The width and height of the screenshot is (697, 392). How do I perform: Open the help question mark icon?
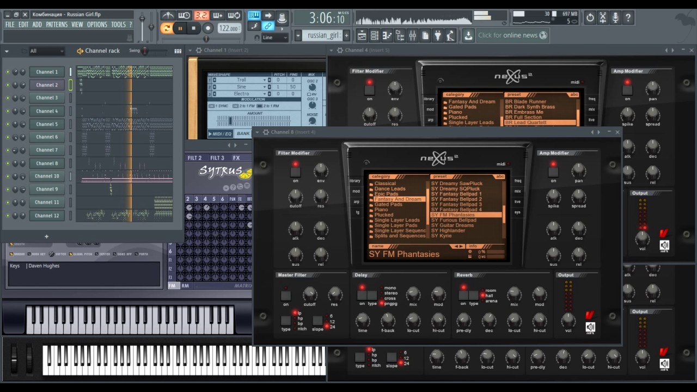[x=628, y=18]
